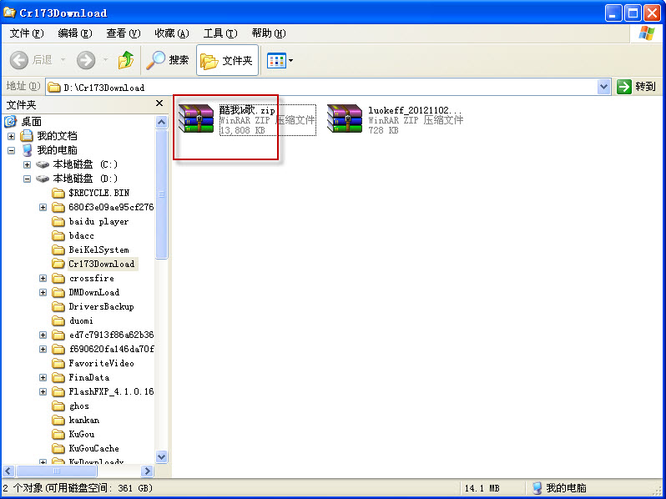666x499 pixels.
Task: Open Forward button history dropdown arrow
Action: [x=105, y=60]
